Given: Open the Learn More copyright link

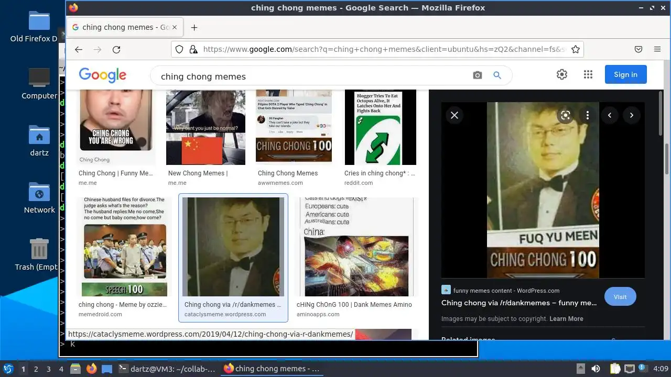Looking at the screenshot, I should (x=566, y=318).
